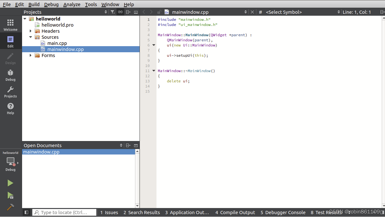Viewport: 385px width, 217px height.
Task: Click the # symbol button in editor toolbar
Action: point(261,12)
